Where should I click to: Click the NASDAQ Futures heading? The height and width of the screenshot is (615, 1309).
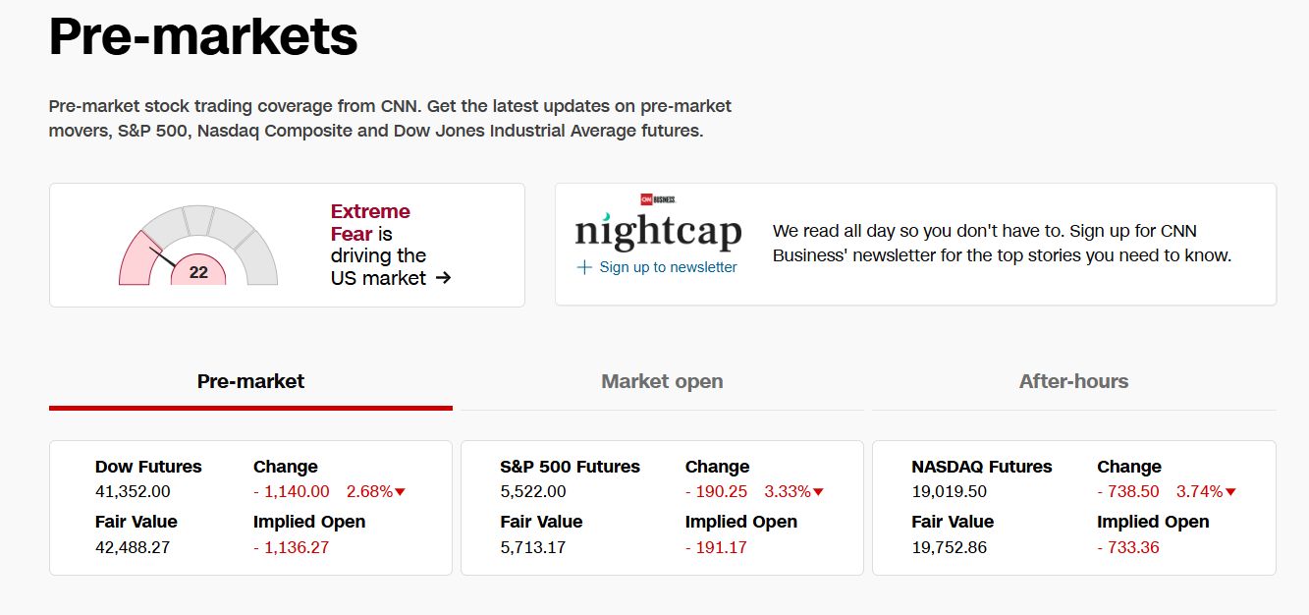(981, 467)
